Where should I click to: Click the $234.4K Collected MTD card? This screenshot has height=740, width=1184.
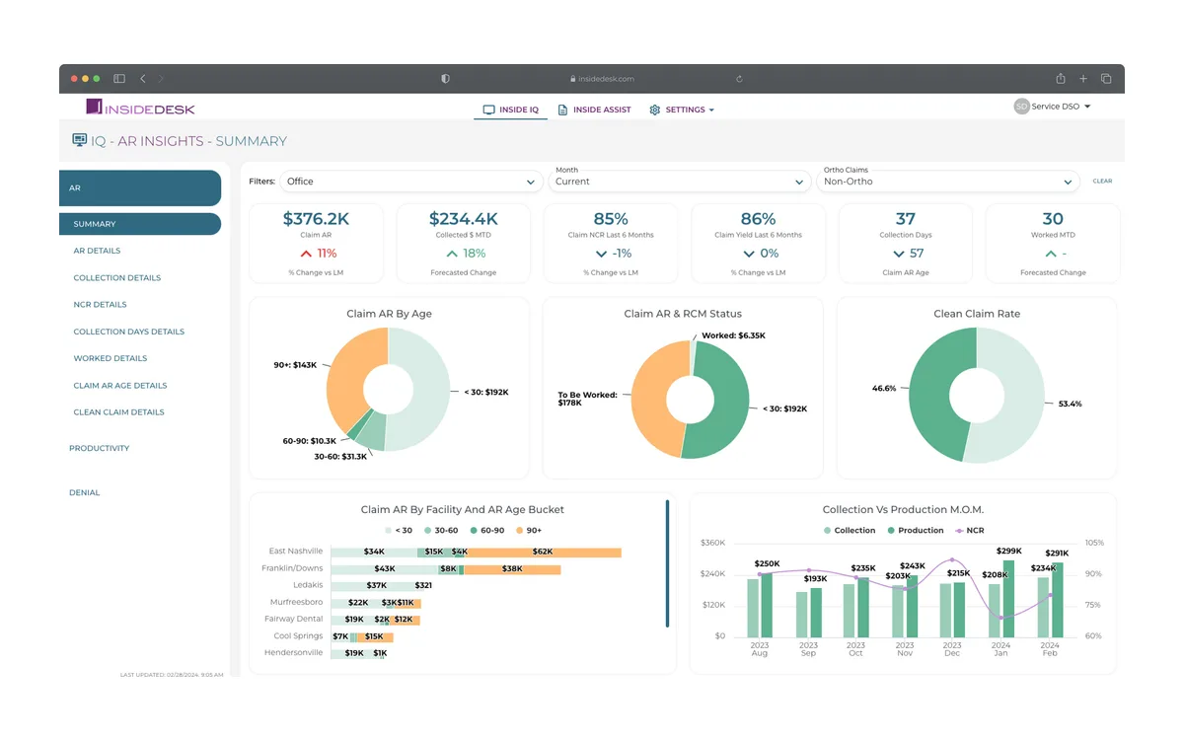[x=464, y=244]
